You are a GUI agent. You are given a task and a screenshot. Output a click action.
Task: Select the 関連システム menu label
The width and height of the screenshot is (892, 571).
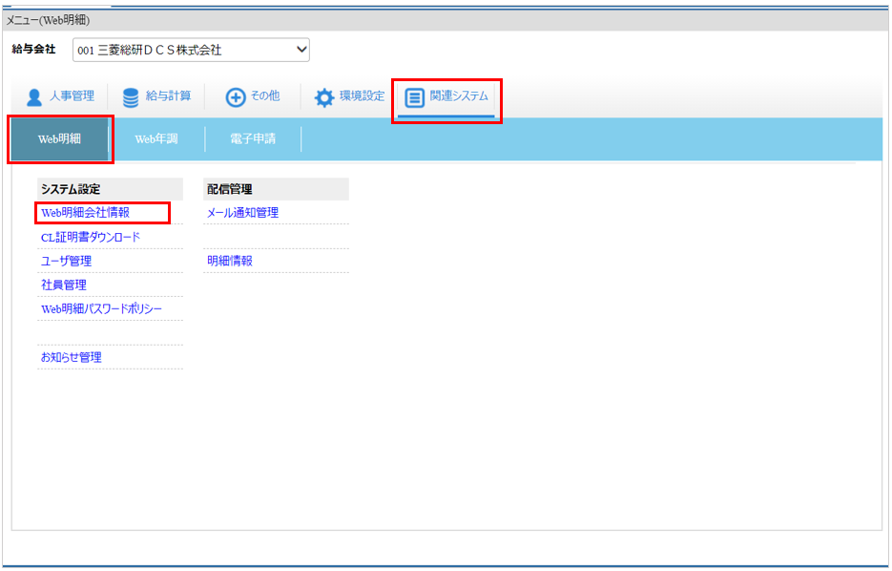[459, 96]
